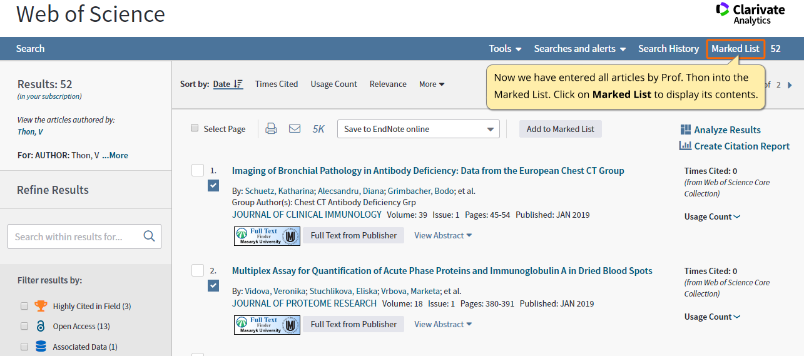Click author link Thon, V in sidebar
Image resolution: width=804 pixels, height=356 pixels.
(31, 131)
